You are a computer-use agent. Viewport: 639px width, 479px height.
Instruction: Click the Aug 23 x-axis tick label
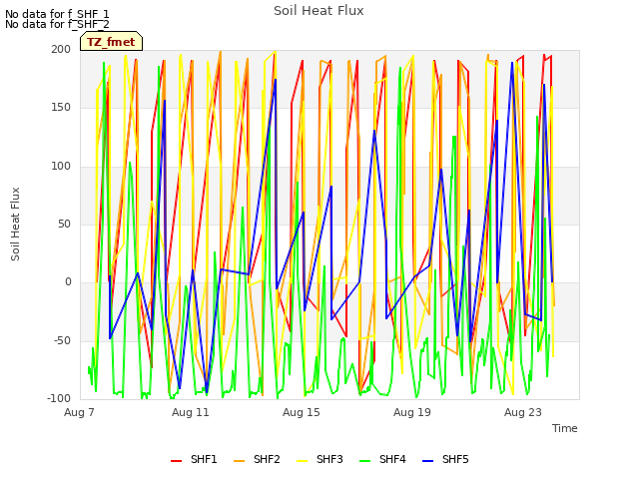point(523,412)
